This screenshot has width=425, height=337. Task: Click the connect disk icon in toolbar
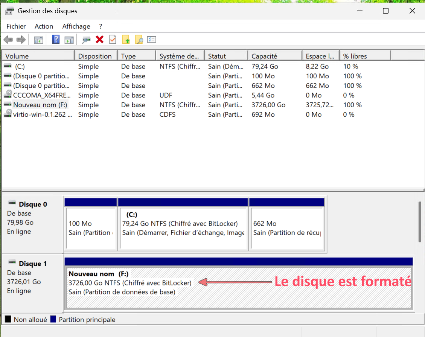point(87,40)
